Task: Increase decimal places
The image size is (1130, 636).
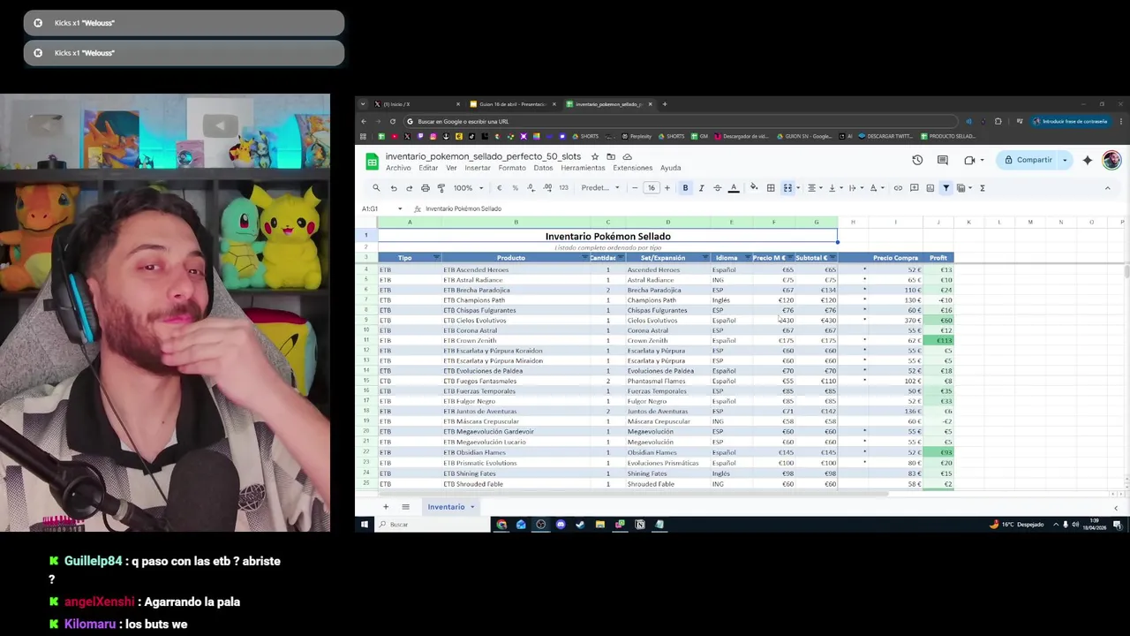Action: coord(547,188)
